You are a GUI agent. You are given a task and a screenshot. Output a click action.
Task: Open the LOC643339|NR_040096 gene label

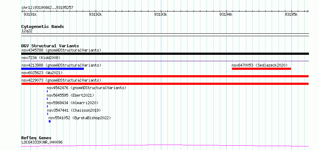(42, 142)
